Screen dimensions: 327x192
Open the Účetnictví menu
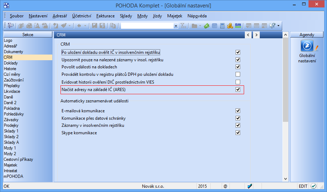click(x=82, y=16)
